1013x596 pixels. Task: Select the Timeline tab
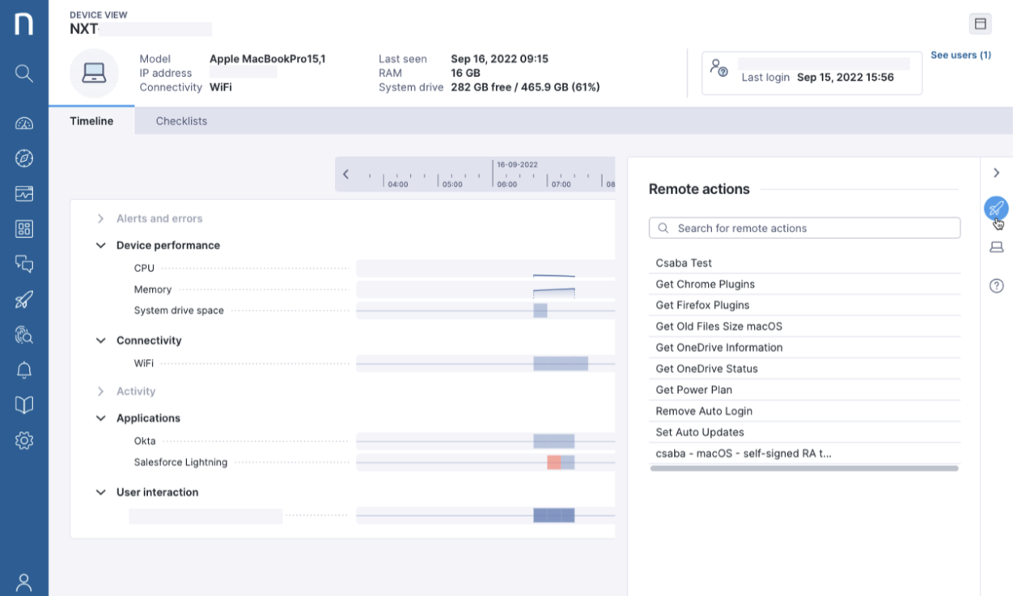click(x=91, y=121)
